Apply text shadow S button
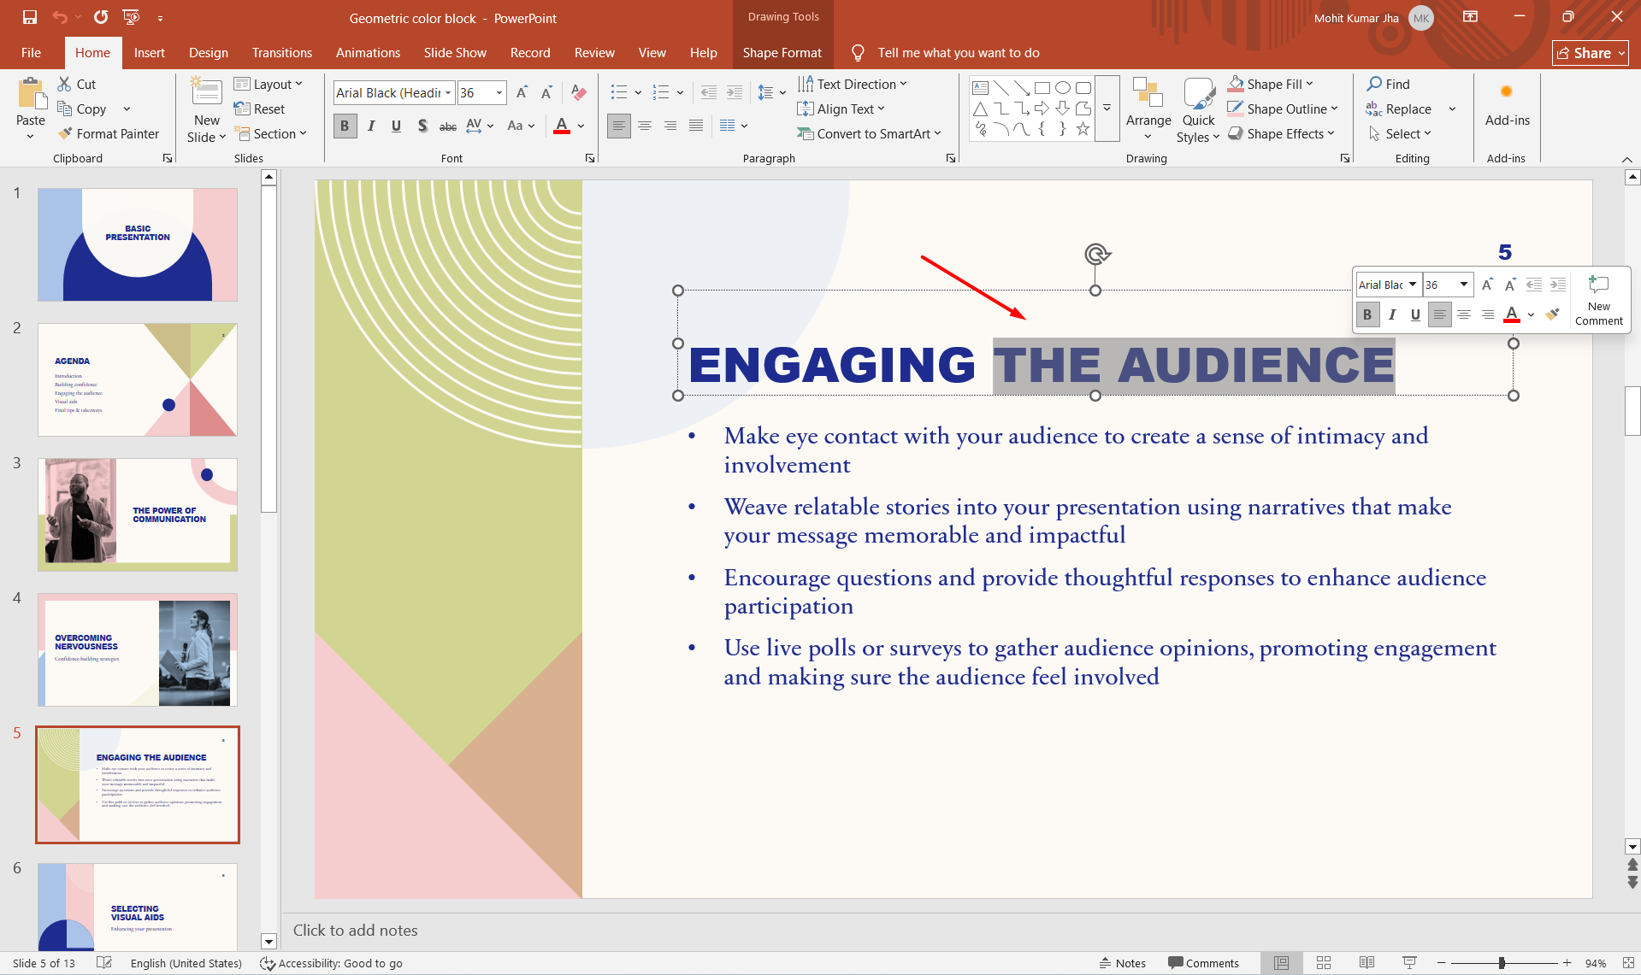This screenshot has height=975, width=1641. point(422,126)
